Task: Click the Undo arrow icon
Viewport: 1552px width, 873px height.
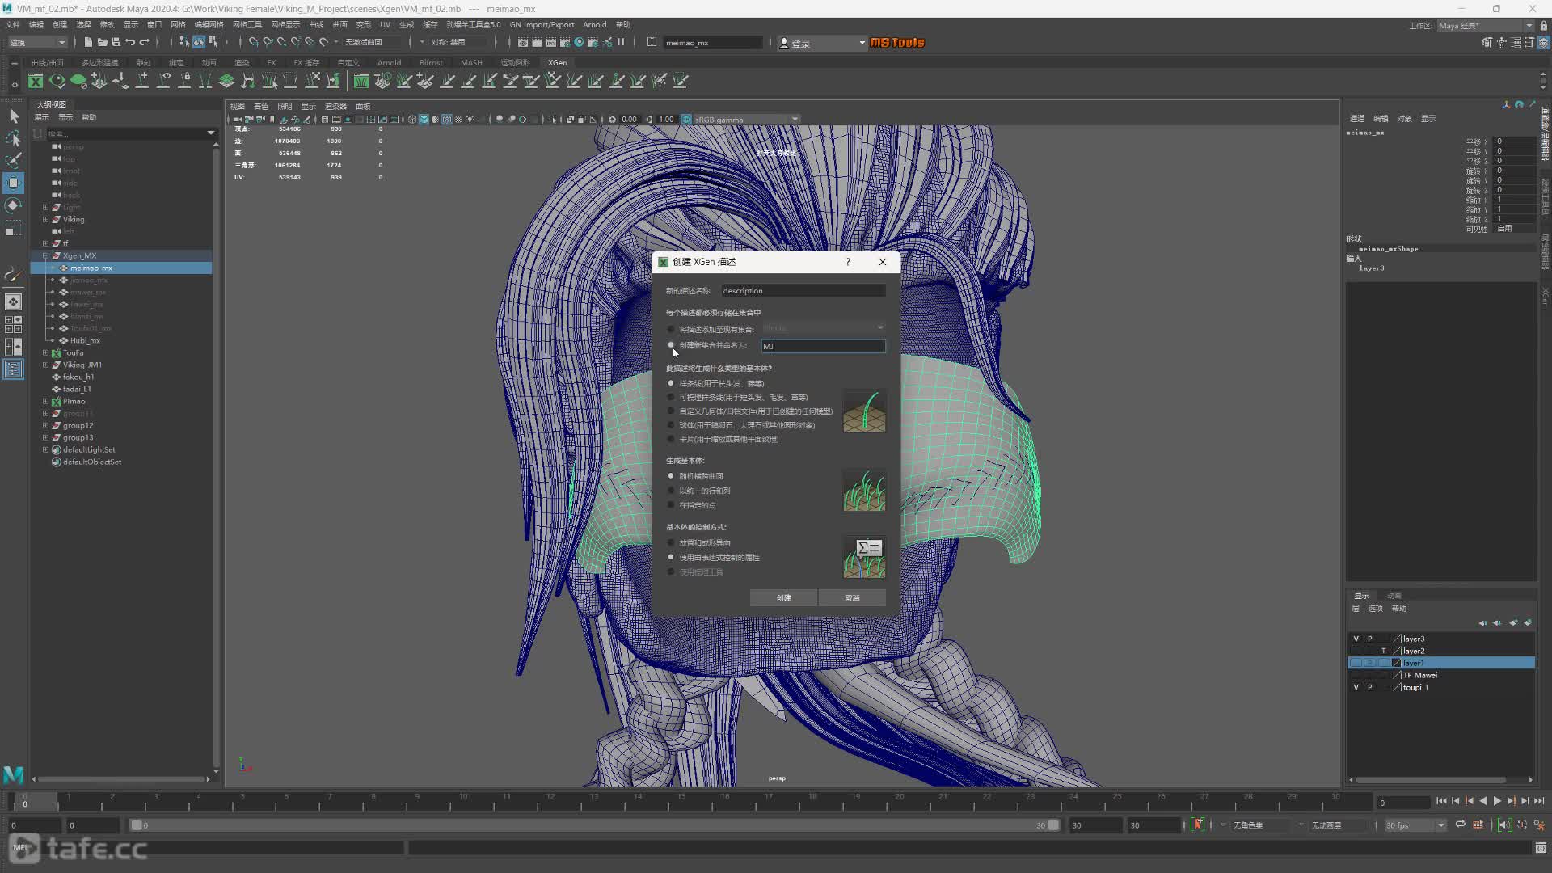Action: point(130,42)
